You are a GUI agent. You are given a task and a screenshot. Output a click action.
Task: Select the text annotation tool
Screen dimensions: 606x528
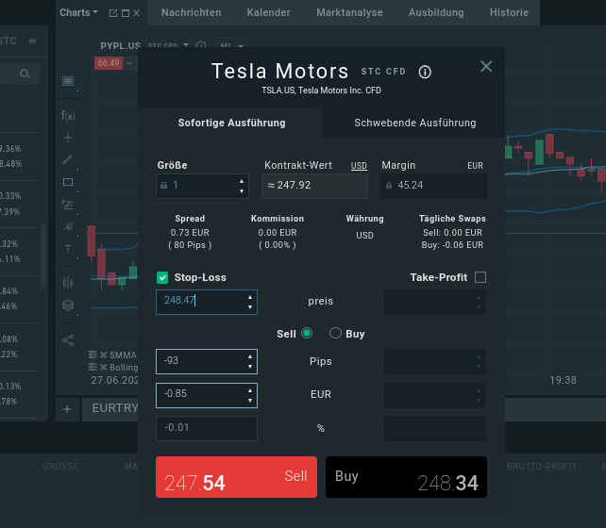pos(68,249)
